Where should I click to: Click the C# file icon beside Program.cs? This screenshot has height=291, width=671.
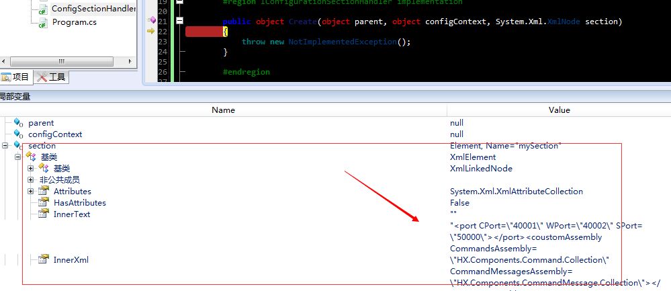tap(42, 22)
